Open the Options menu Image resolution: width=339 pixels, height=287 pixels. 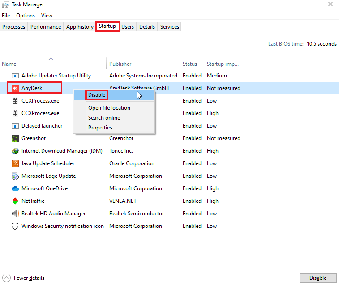[26, 16]
